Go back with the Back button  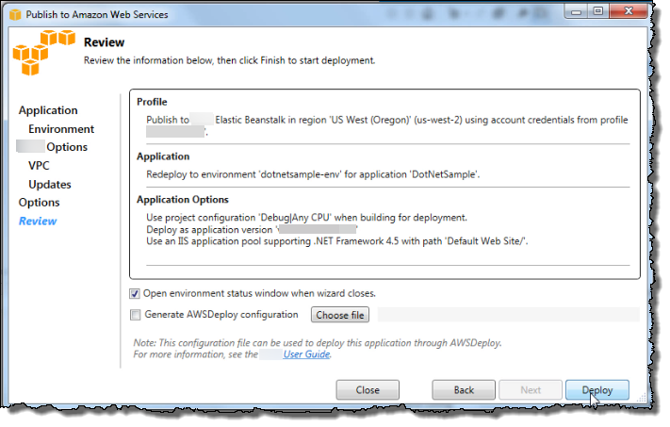click(464, 390)
